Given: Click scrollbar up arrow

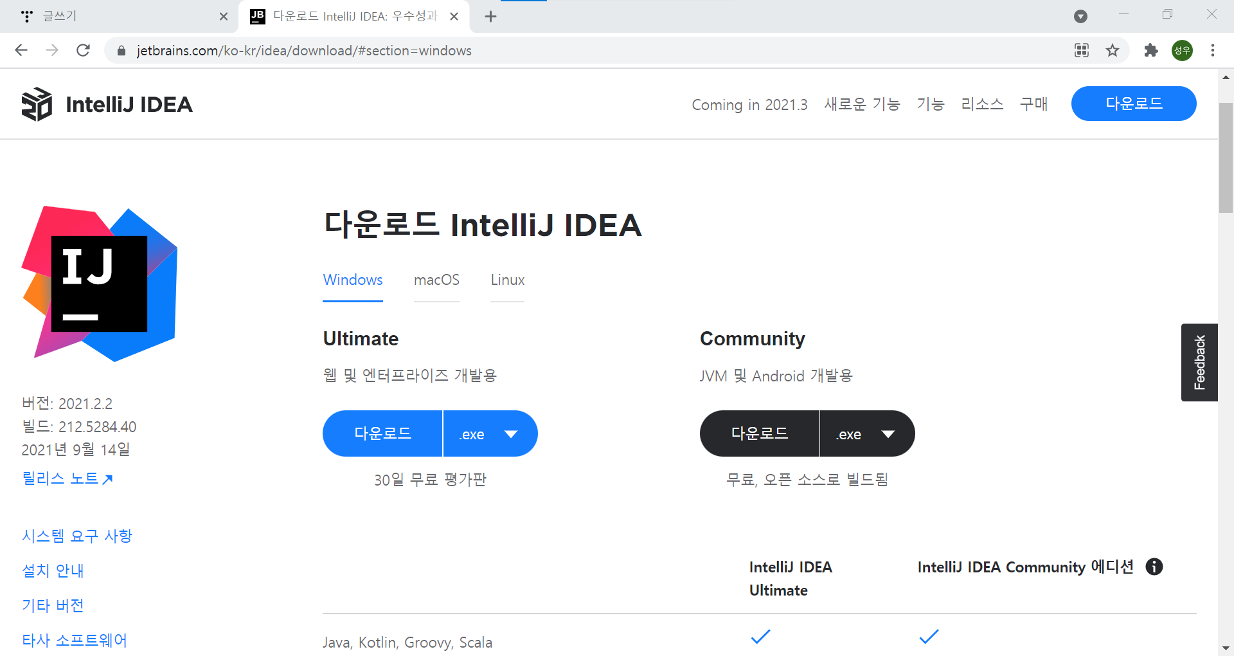Looking at the screenshot, I should click(x=1226, y=77).
